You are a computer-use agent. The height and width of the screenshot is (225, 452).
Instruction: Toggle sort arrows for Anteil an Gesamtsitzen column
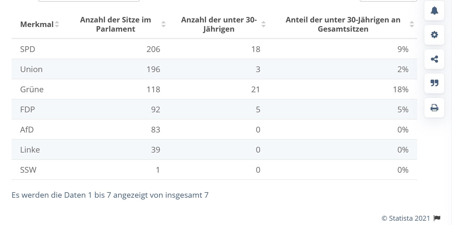411,24
